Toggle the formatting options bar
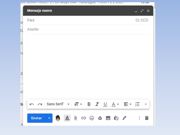 [x=67, y=118]
